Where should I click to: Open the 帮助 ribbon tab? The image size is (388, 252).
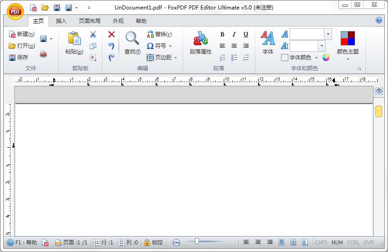141,21
